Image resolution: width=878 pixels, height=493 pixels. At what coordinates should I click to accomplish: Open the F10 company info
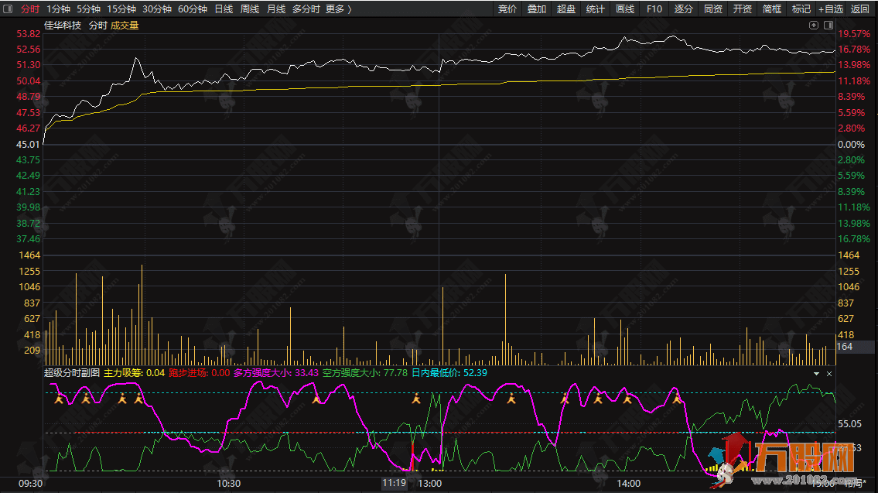(654, 9)
